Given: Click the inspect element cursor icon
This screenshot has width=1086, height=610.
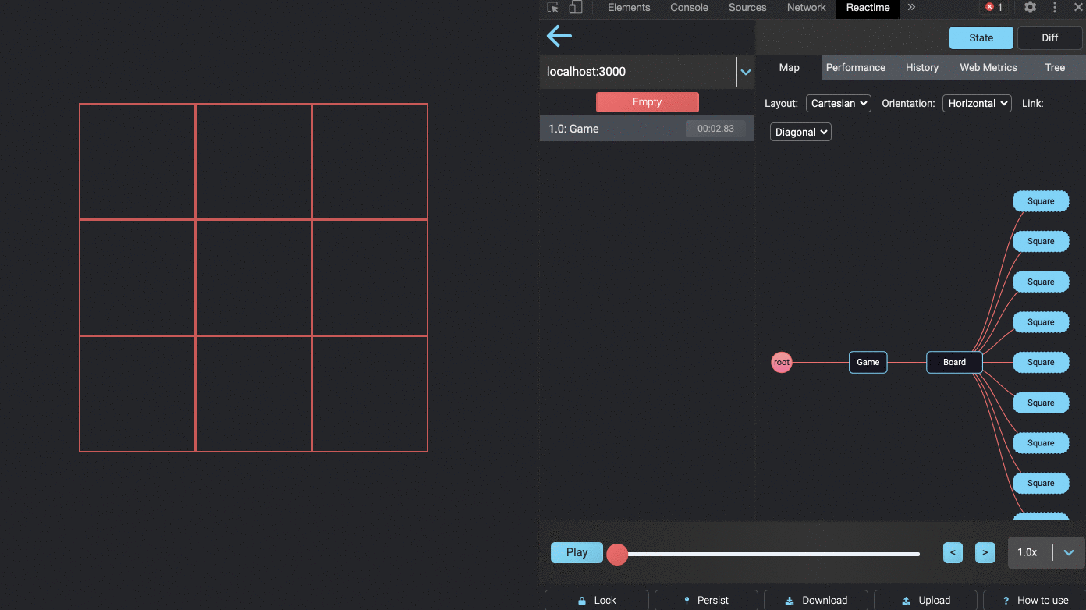Looking at the screenshot, I should [552, 8].
